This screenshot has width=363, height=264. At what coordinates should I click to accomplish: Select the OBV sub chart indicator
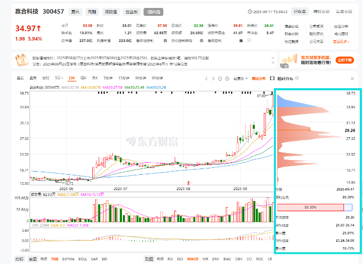point(238,259)
